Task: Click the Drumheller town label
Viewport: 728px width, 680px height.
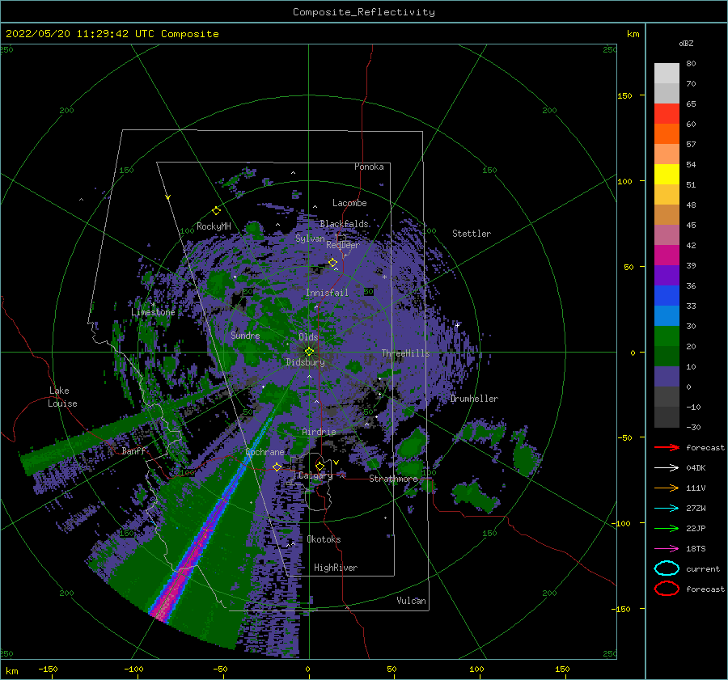Action: click(474, 399)
